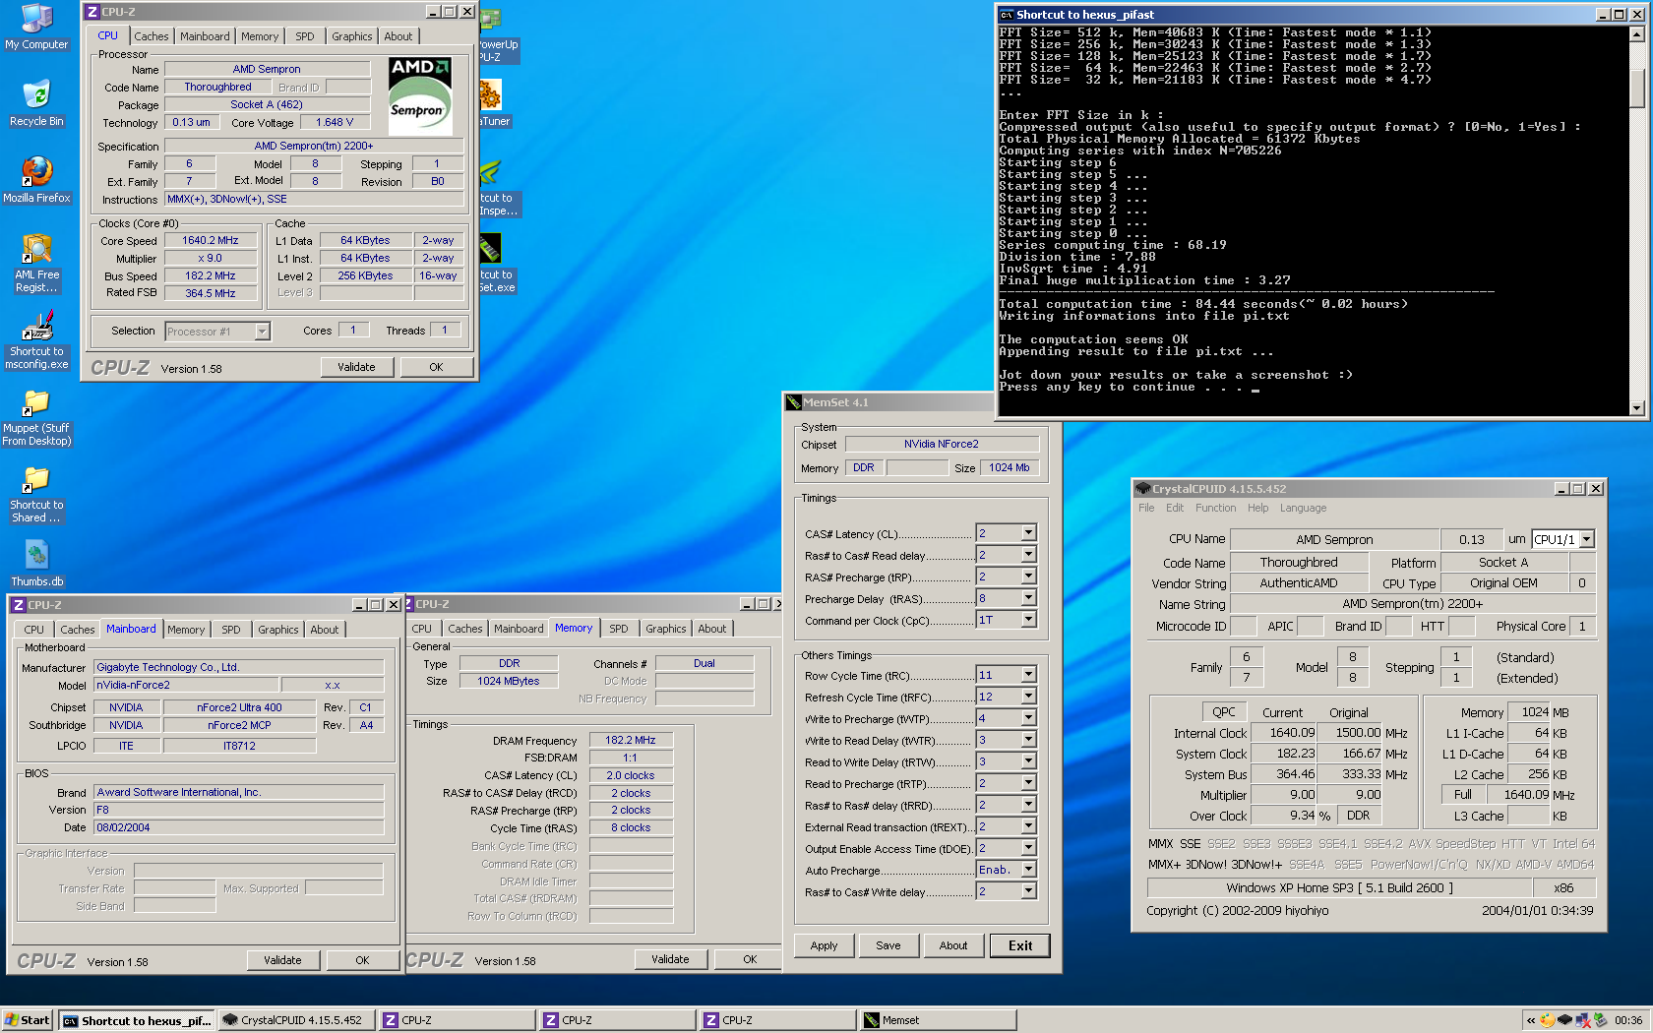Viewport: 1653px width, 1033px height.
Task: Expand the Refresh Cycle Time (tRFC) dropdown
Action: 1028,697
